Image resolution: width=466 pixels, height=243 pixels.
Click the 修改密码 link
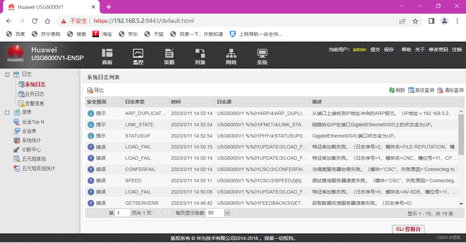click(x=438, y=49)
